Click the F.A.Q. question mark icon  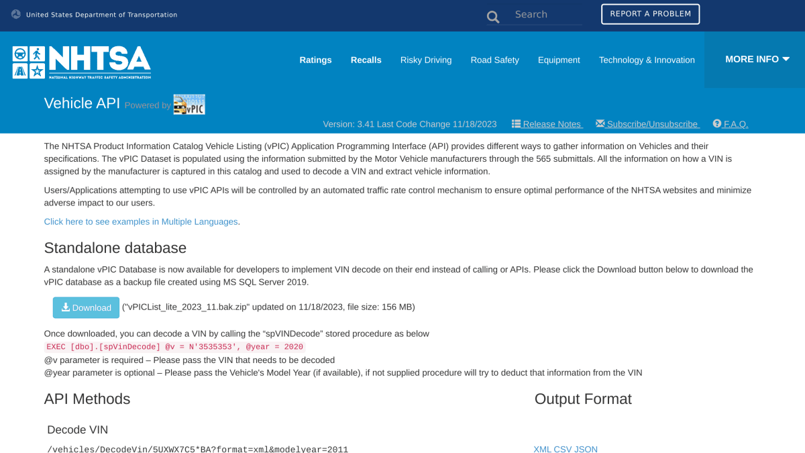pos(717,123)
